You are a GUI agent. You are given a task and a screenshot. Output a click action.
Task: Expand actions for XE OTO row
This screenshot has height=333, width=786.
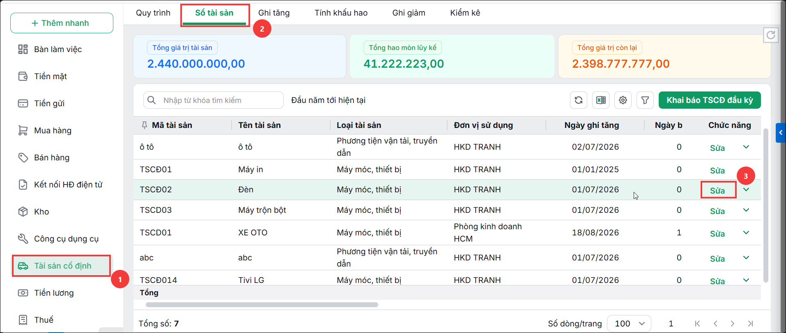[746, 233]
